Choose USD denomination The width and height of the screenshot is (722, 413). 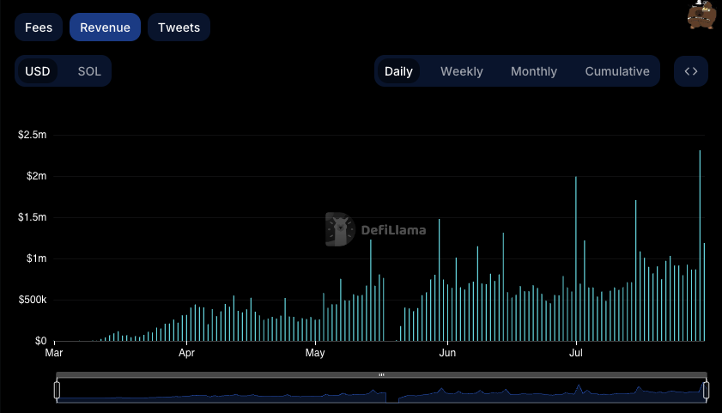[x=37, y=71]
